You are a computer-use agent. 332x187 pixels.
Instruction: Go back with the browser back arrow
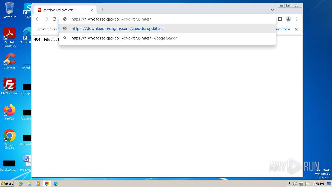(x=38, y=19)
